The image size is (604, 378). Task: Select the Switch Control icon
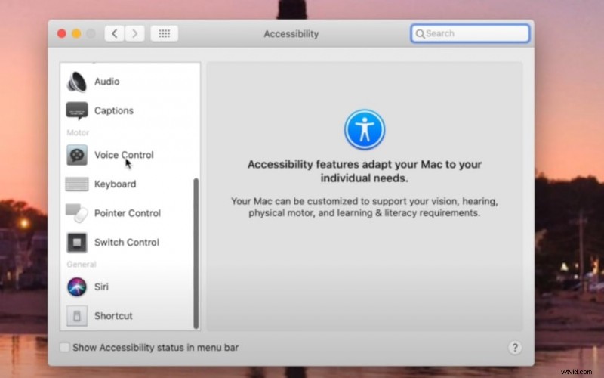tap(77, 242)
